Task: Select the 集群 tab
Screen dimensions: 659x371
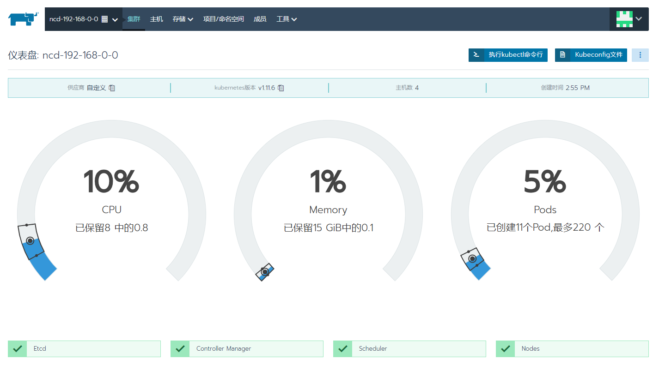Action: pos(134,19)
